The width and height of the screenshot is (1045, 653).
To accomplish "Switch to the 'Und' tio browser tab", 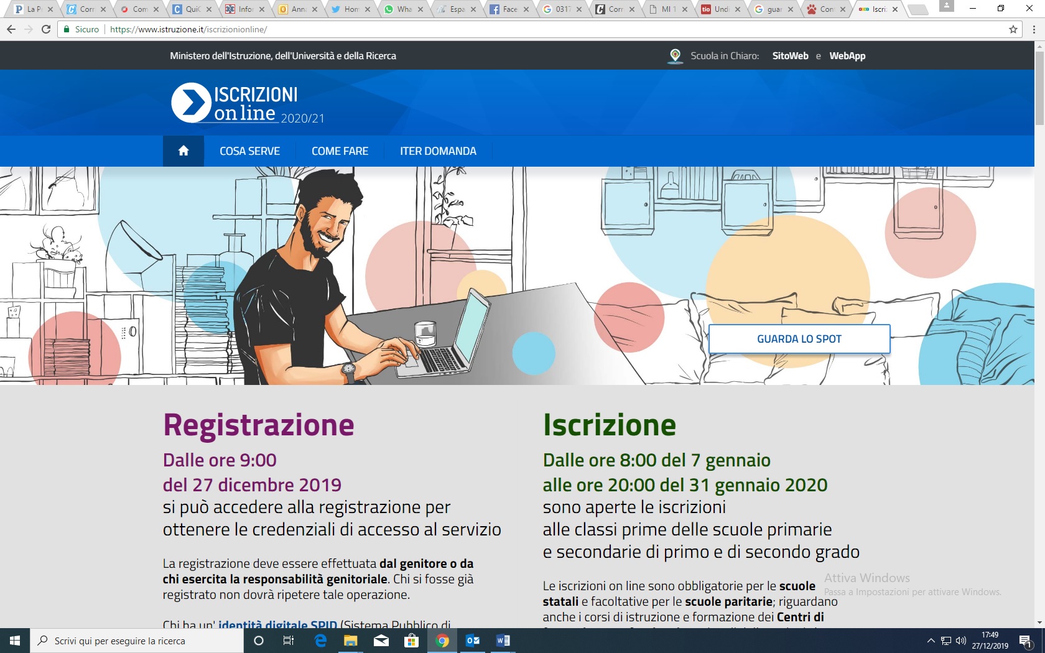I will 721,9.
